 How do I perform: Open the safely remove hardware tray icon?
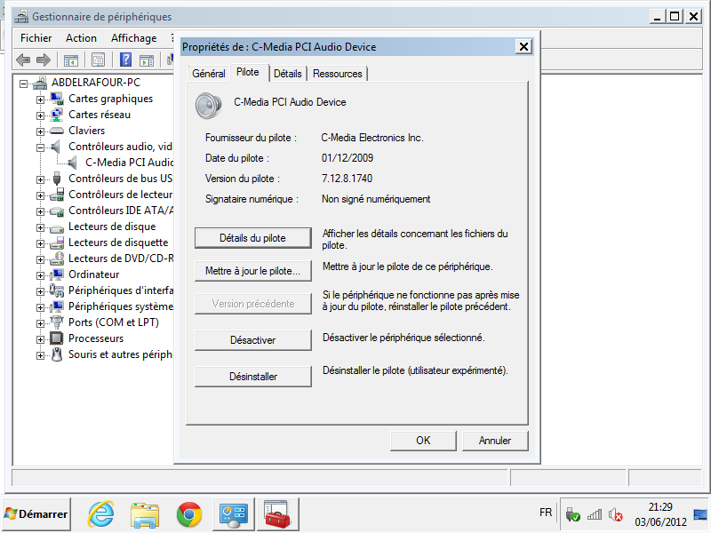[572, 515]
